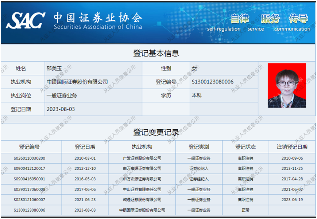Click cancellation date 2013-11-25
Screen dimensions: 317x219
[292, 168]
